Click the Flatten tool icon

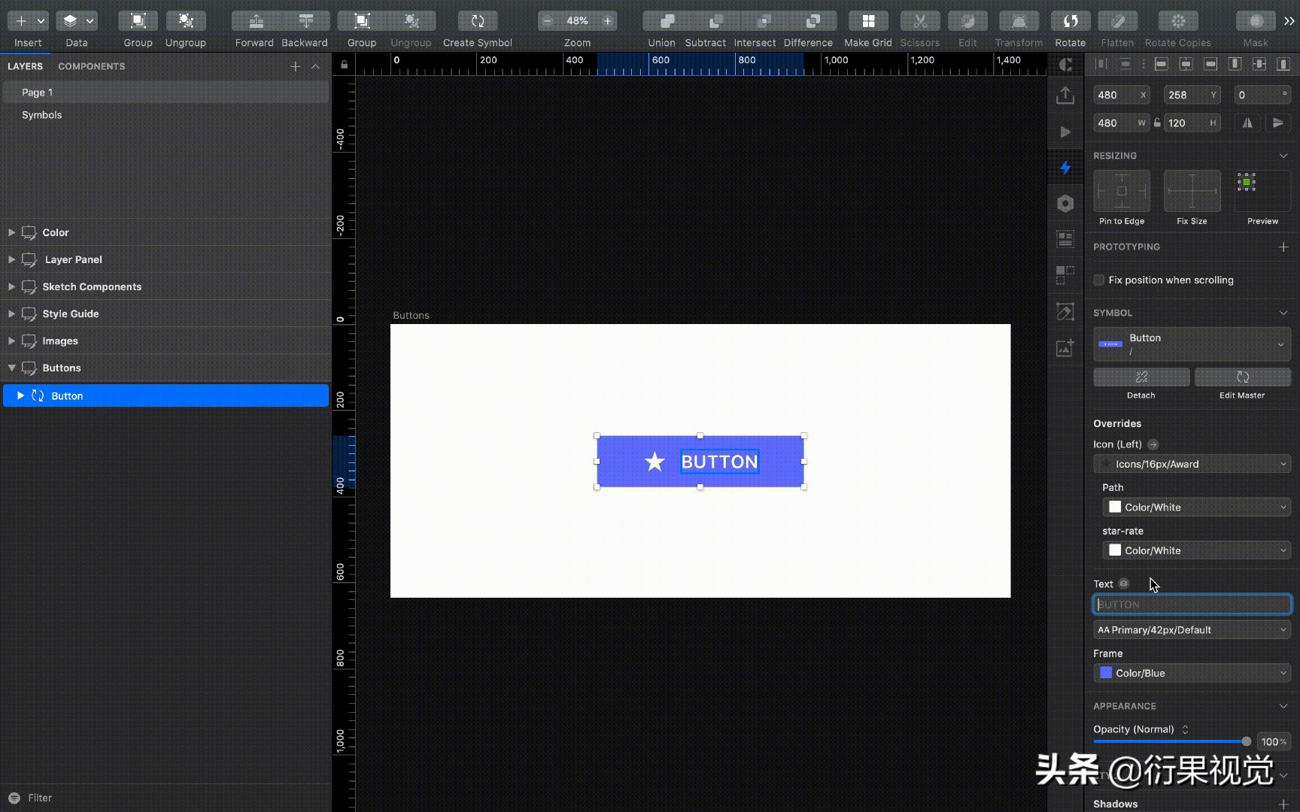pos(1117,21)
